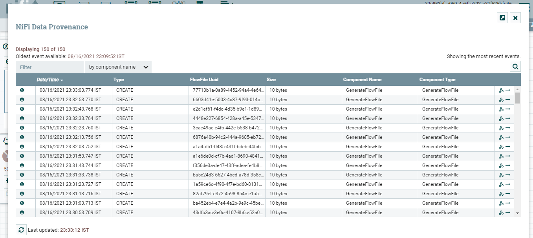Click the table scrollbar down arrow

518,213
